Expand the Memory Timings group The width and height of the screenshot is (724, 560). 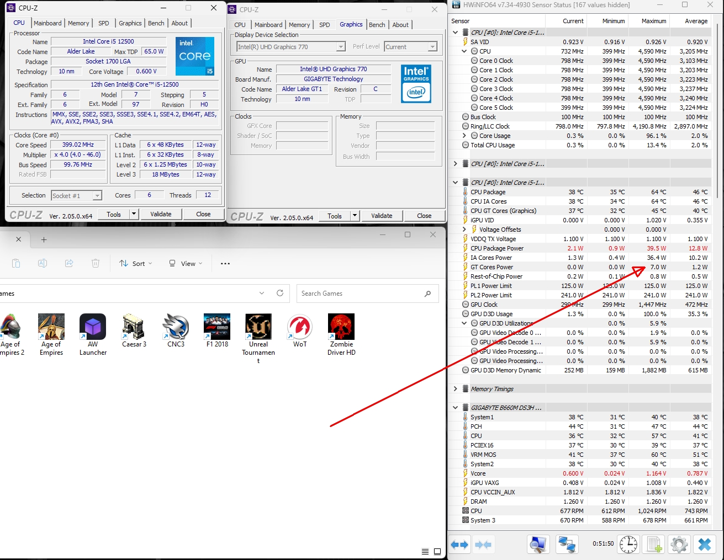455,389
